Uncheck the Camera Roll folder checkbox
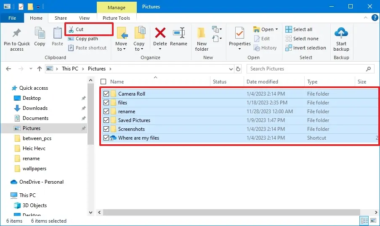This screenshot has height=226, width=380. pos(106,94)
